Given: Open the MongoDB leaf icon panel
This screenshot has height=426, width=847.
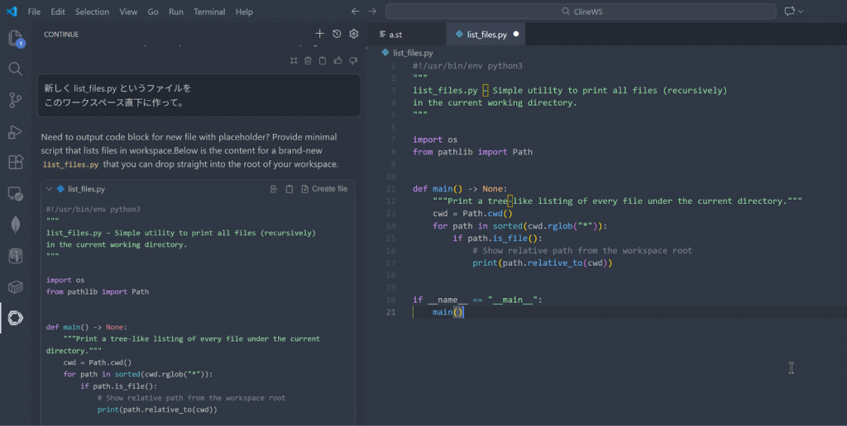Looking at the screenshot, I should point(15,225).
